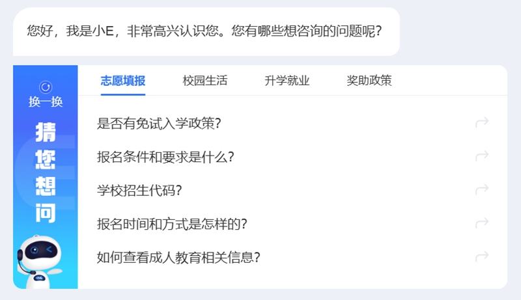
Task: Go to the 奖助政策 tab
Action: [369, 81]
